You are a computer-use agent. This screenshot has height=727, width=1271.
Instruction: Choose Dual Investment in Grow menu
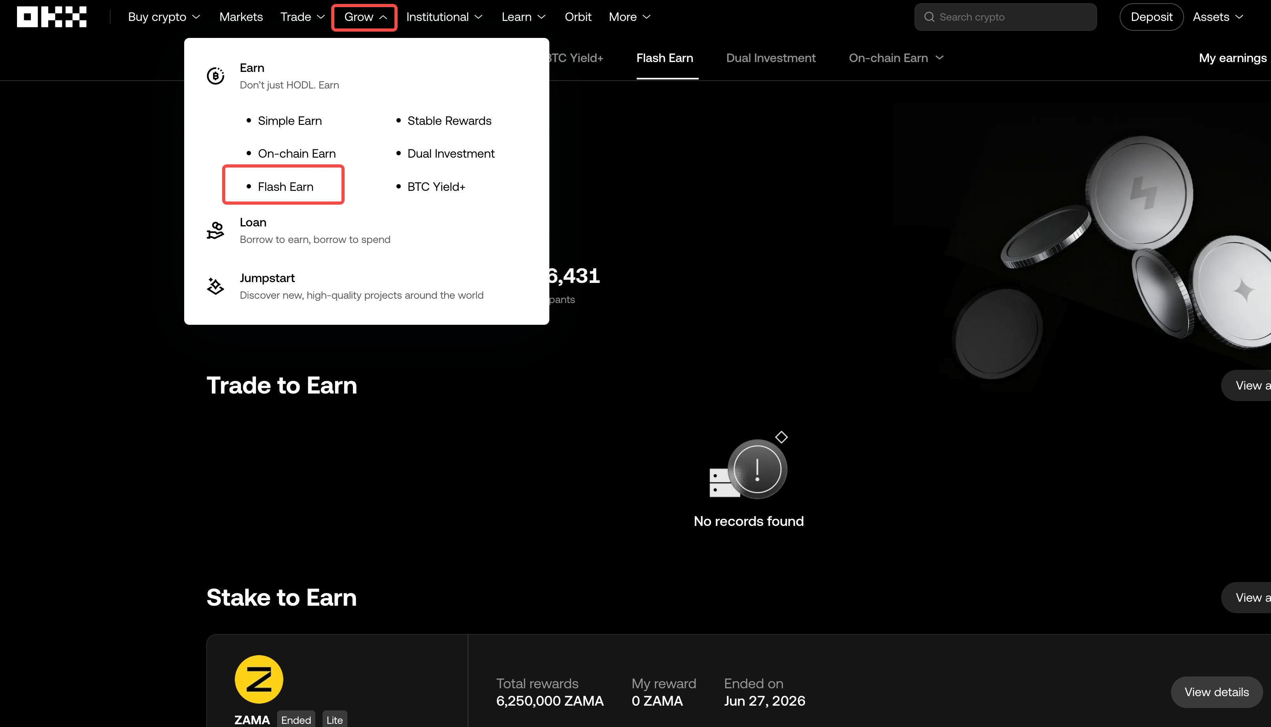[451, 154]
